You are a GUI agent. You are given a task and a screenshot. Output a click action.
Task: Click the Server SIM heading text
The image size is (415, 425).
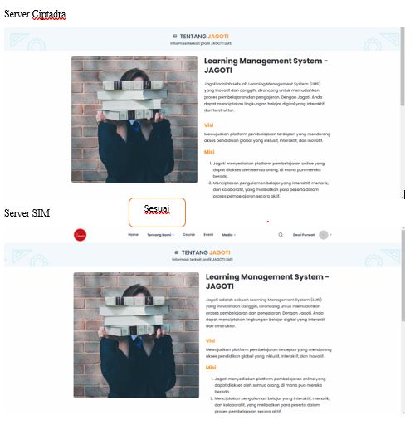point(27,213)
